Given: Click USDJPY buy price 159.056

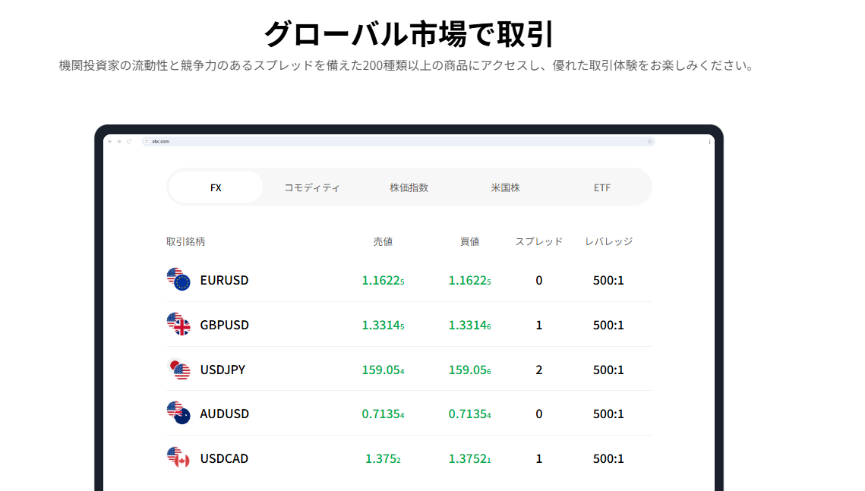Looking at the screenshot, I should tap(469, 370).
